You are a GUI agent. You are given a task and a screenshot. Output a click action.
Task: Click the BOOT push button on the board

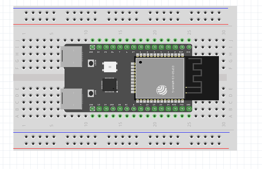tap(91, 93)
